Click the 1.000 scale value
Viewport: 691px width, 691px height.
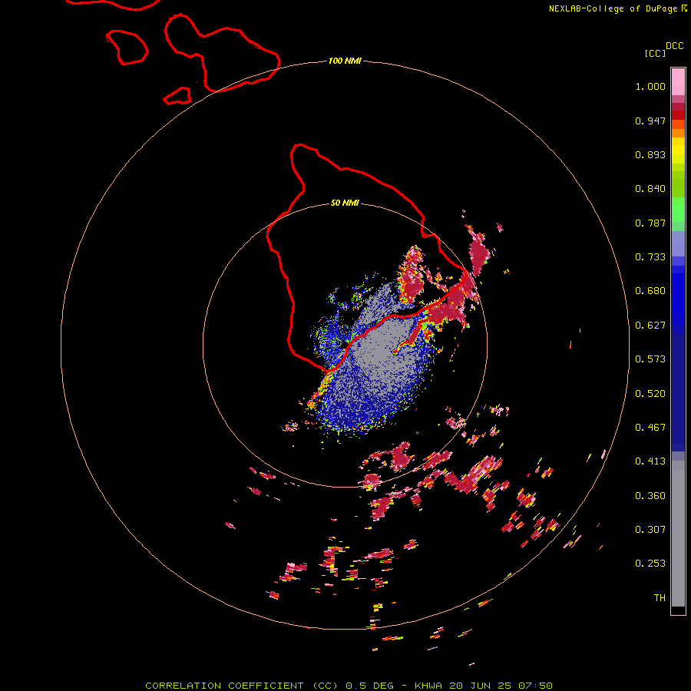click(650, 86)
